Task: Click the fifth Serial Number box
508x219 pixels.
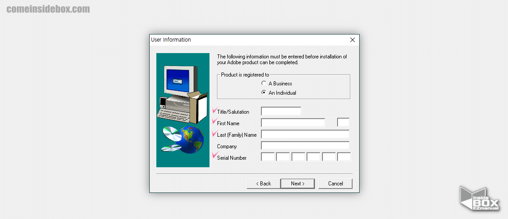Action: pos(329,157)
